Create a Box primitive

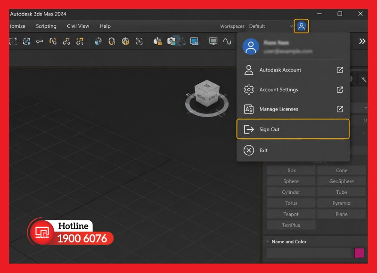[291, 170]
